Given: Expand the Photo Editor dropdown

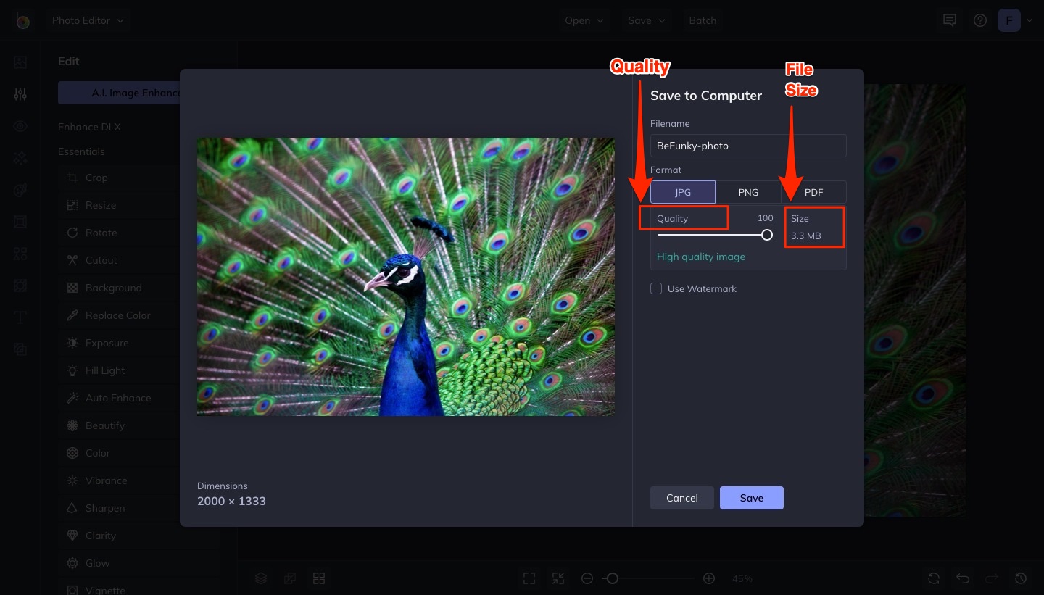Looking at the screenshot, I should 88,20.
